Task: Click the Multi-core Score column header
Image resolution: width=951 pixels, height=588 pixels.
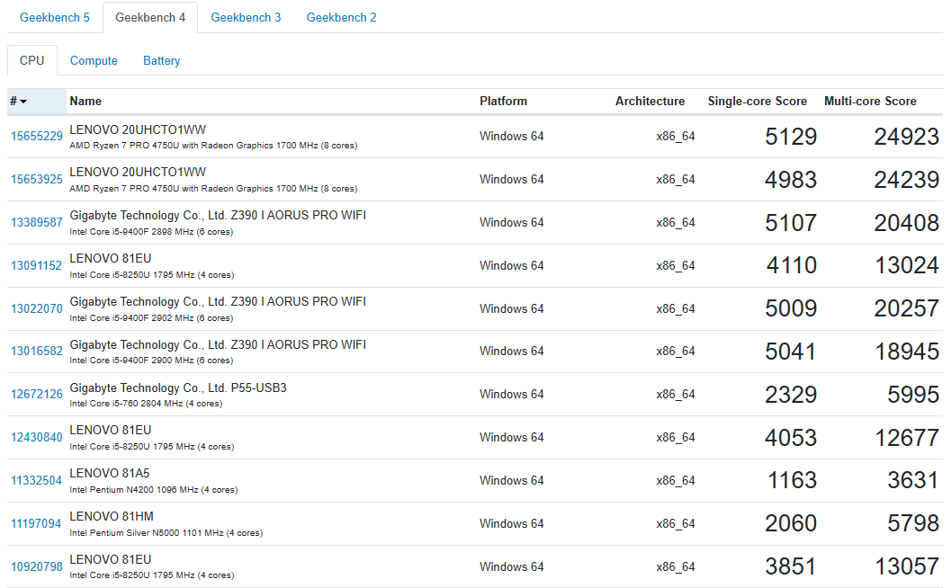Action: click(x=870, y=102)
